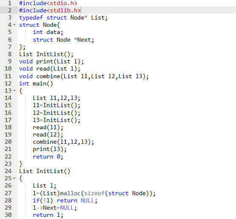Collapse the struct Node fold arrow on line 4
The width and height of the screenshot is (236, 219).
click(14, 25)
